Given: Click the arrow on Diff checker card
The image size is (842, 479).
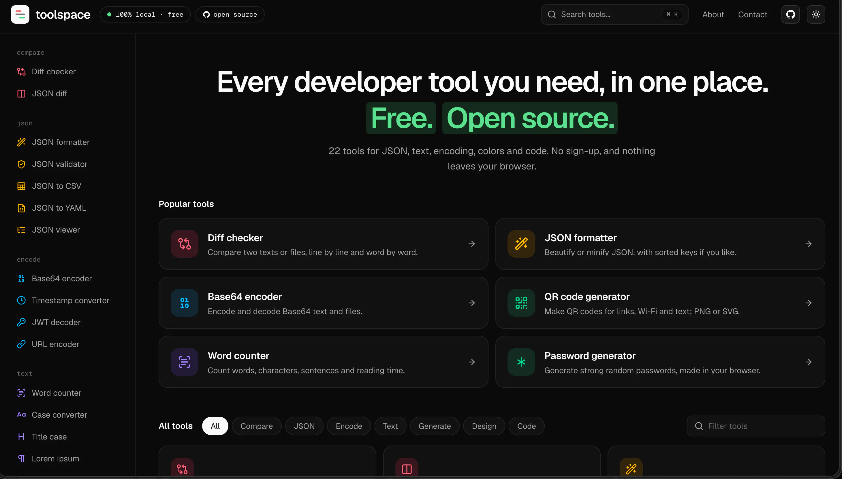Looking at the screenshot, I should point(472,244).
